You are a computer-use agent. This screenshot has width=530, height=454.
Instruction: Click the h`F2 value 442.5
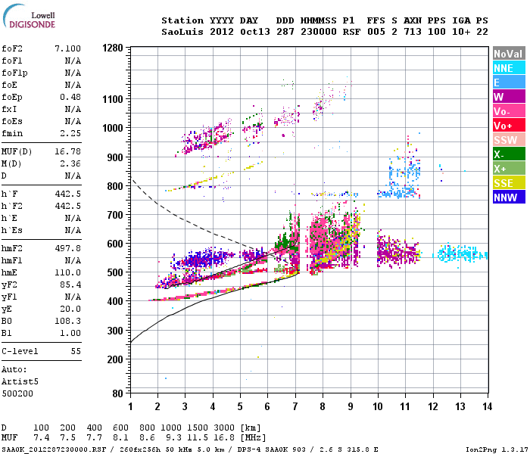(68, 206)
